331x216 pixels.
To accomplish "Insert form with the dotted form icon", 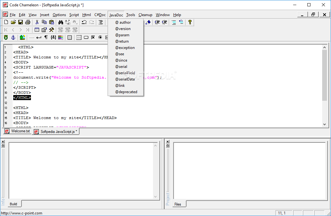I will tap(79, 37).
